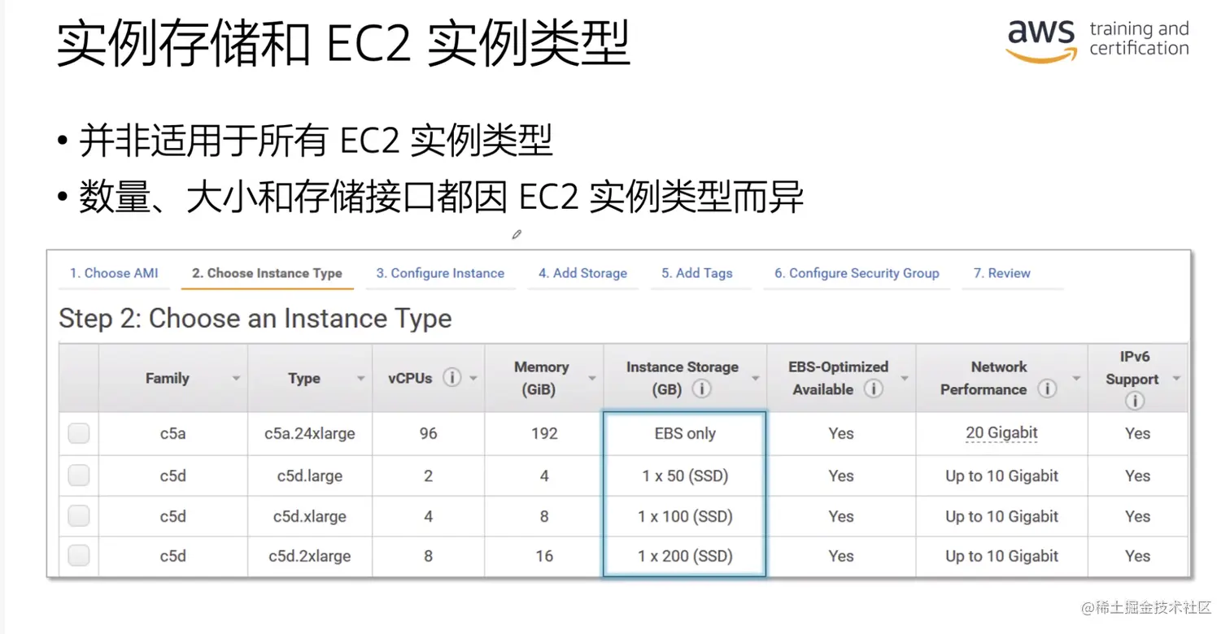Open the Memory (GiB) column filter dropdown

[592, 379]
